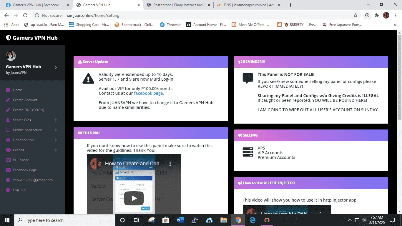Show more bookmarks with the double chevron

point(395,25)
